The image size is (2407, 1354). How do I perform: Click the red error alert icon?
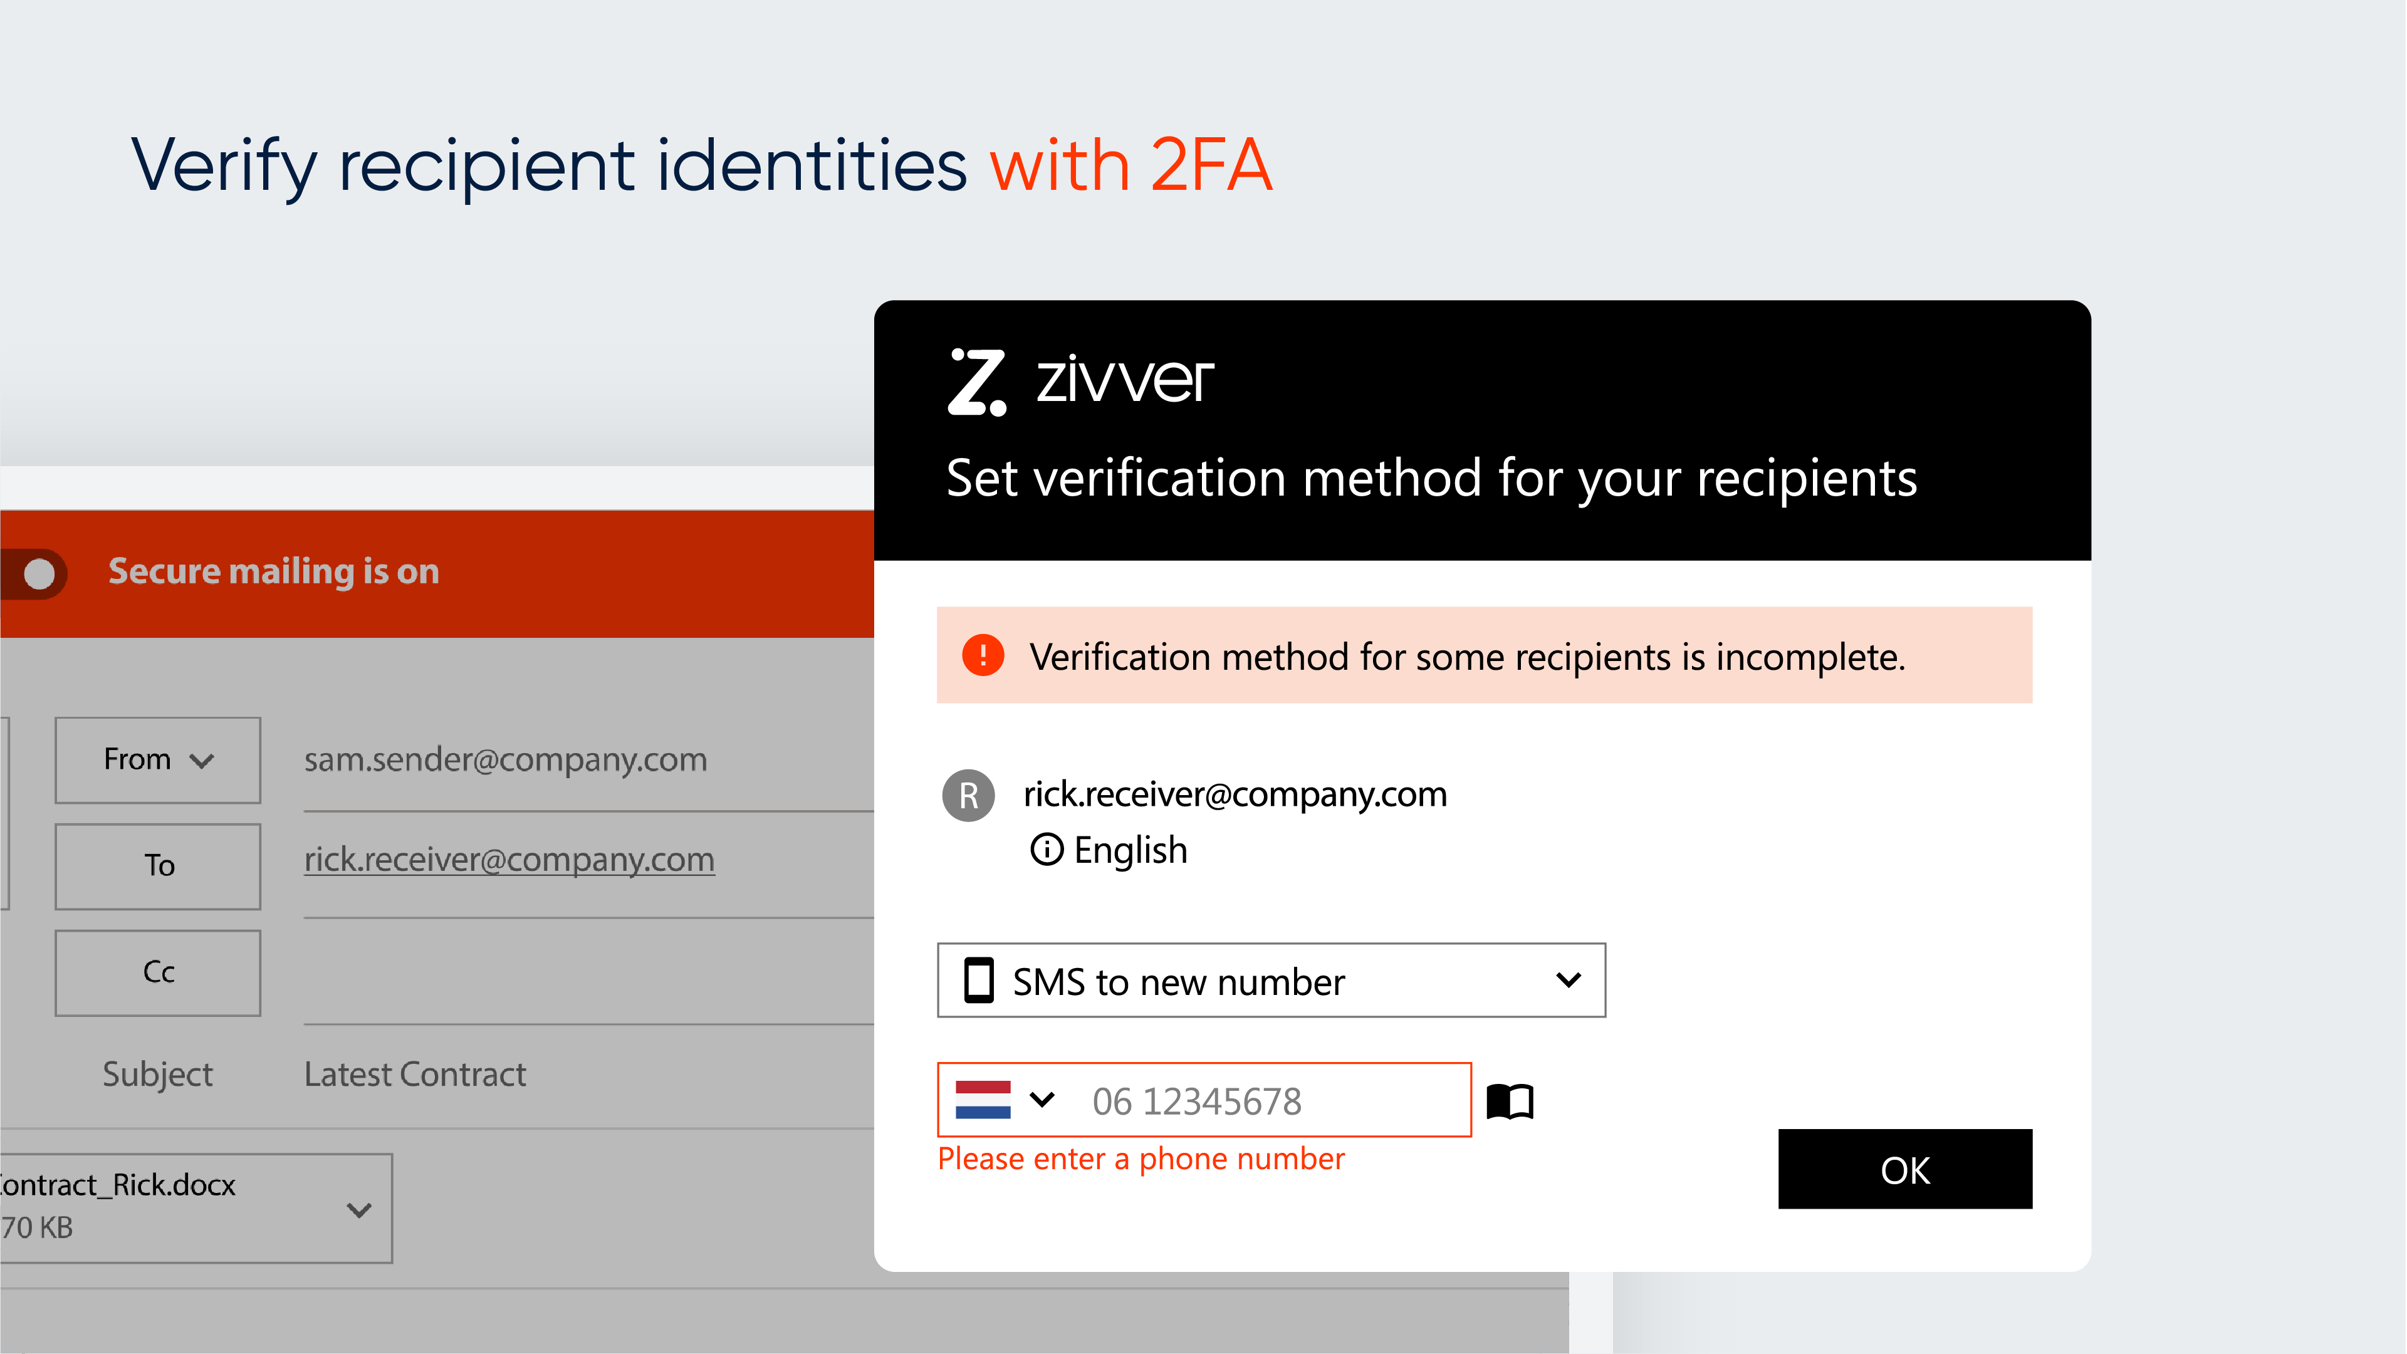983,655
